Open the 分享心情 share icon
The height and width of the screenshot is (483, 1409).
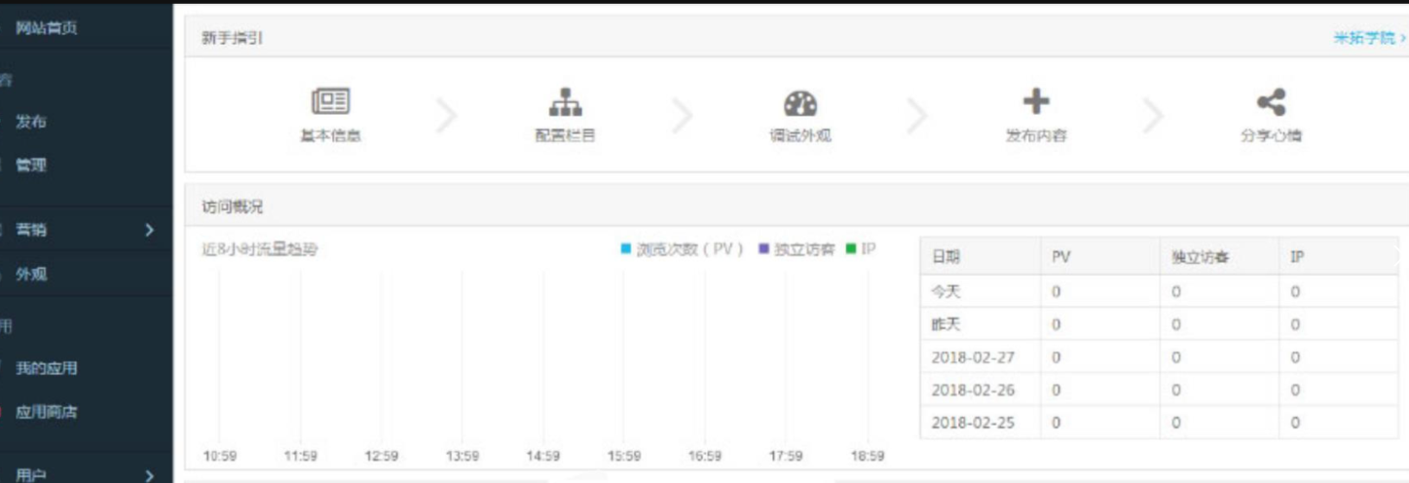pyautogui.click(x=1271, y=102)
